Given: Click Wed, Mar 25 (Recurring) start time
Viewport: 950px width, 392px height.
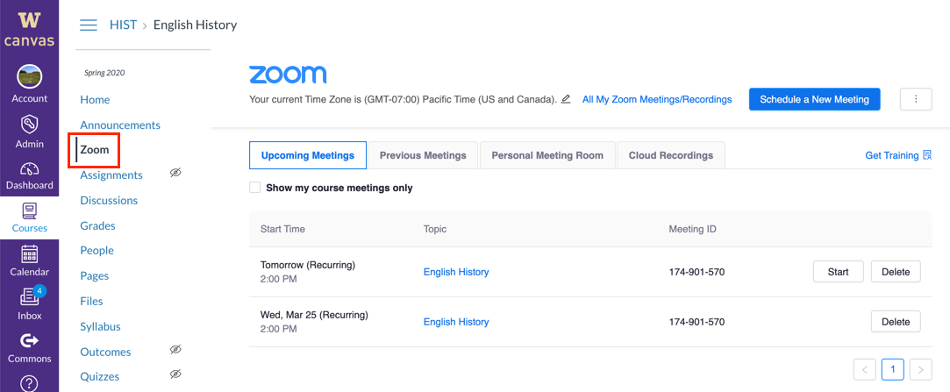Looking at the screenshot, I should (x=314, y=315).
